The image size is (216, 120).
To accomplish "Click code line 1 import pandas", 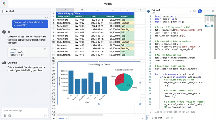I will pos(165,16).
